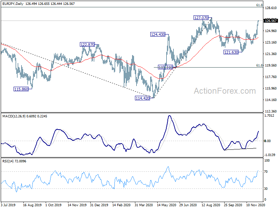Screen dimensions: 279x209
Task: Click the 3 Jul 2019 date label
Action: click(8, 205)
